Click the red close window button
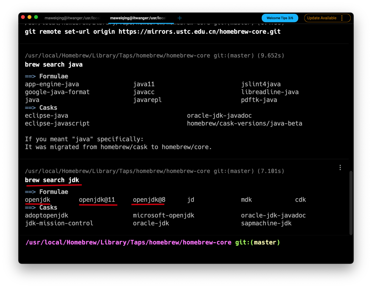The height and width of the screenshot is (288, 372). click(x=23, y=17)
